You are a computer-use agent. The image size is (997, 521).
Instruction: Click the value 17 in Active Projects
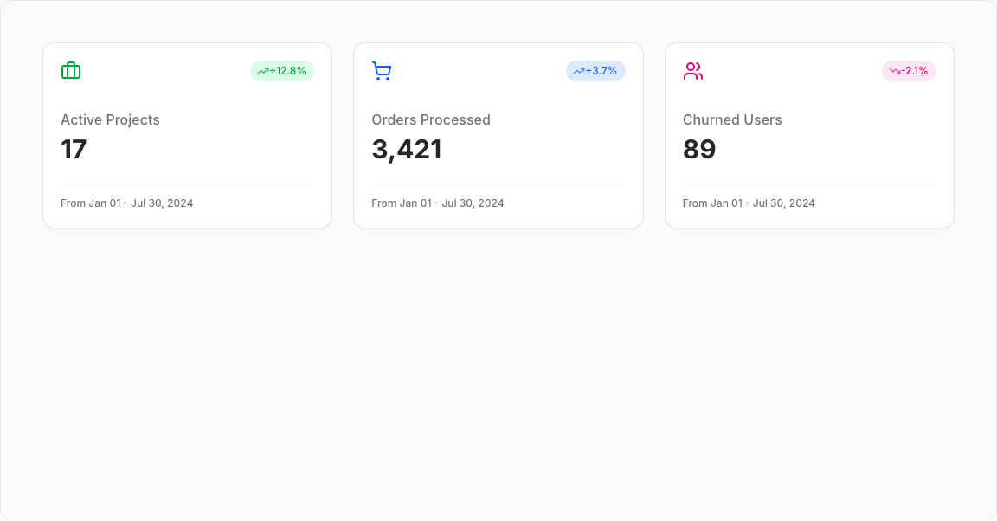74,150
